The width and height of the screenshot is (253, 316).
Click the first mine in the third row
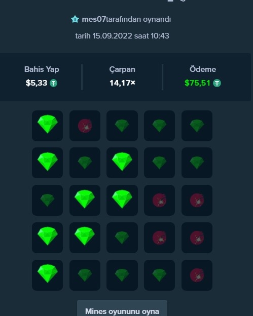pyautogui.click(x=159, y=200)
